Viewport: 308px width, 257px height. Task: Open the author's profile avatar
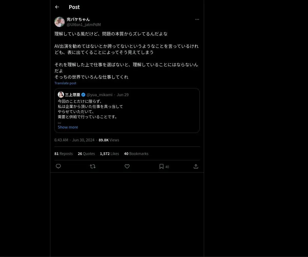pos(60,22)
